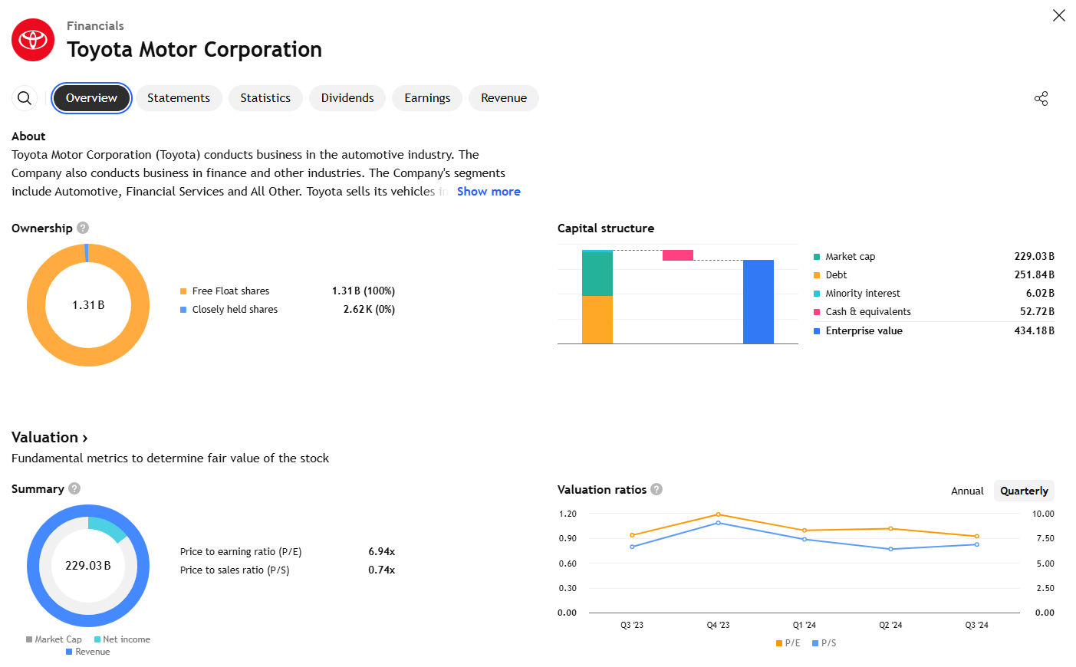Click the Capital structure heading
The image size is (1076, 667).
point(606,228)
